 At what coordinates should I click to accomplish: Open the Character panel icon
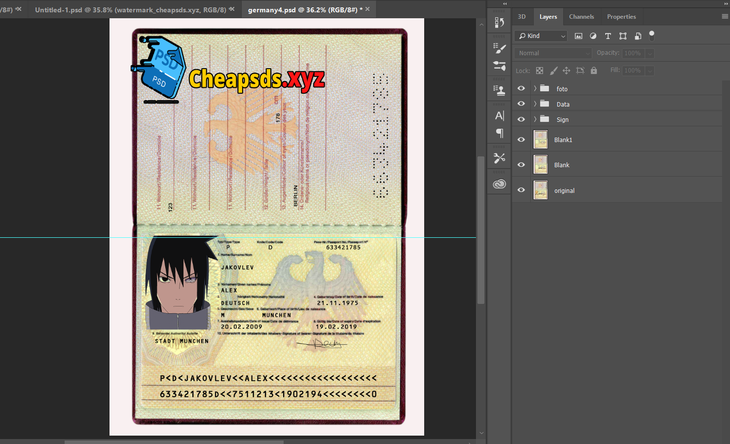pos(499,116)
